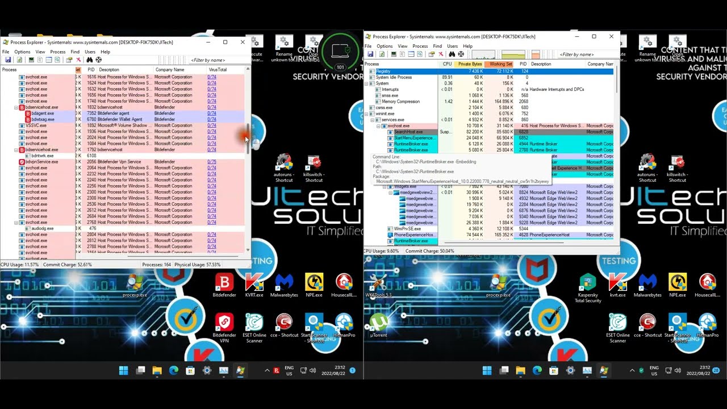The height and width of the screenshot is (409, 727).
Task: Collapse msedgewebview2 parent tree node
Action: [391, 193]
